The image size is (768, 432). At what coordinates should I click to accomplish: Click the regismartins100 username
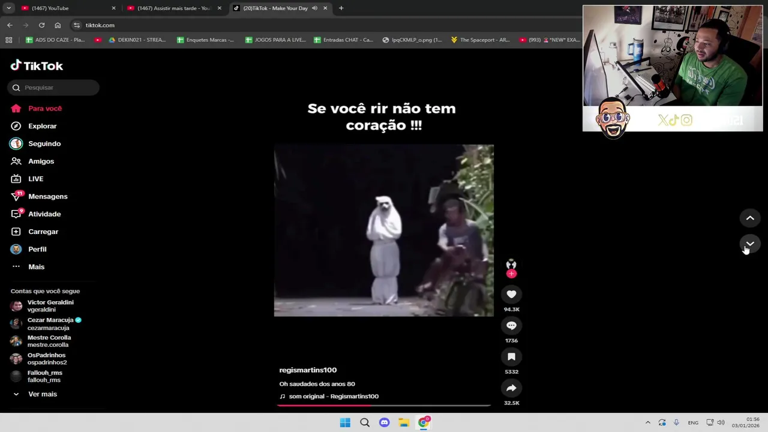coord(308,370)
